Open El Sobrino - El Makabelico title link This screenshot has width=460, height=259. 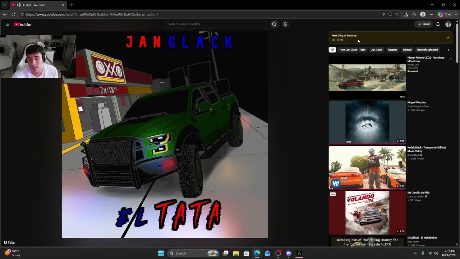tap(422, 238)
